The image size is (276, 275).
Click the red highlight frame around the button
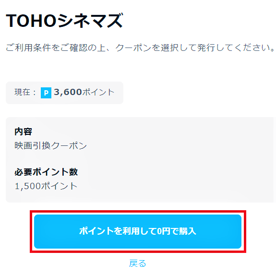click(138, 212)
